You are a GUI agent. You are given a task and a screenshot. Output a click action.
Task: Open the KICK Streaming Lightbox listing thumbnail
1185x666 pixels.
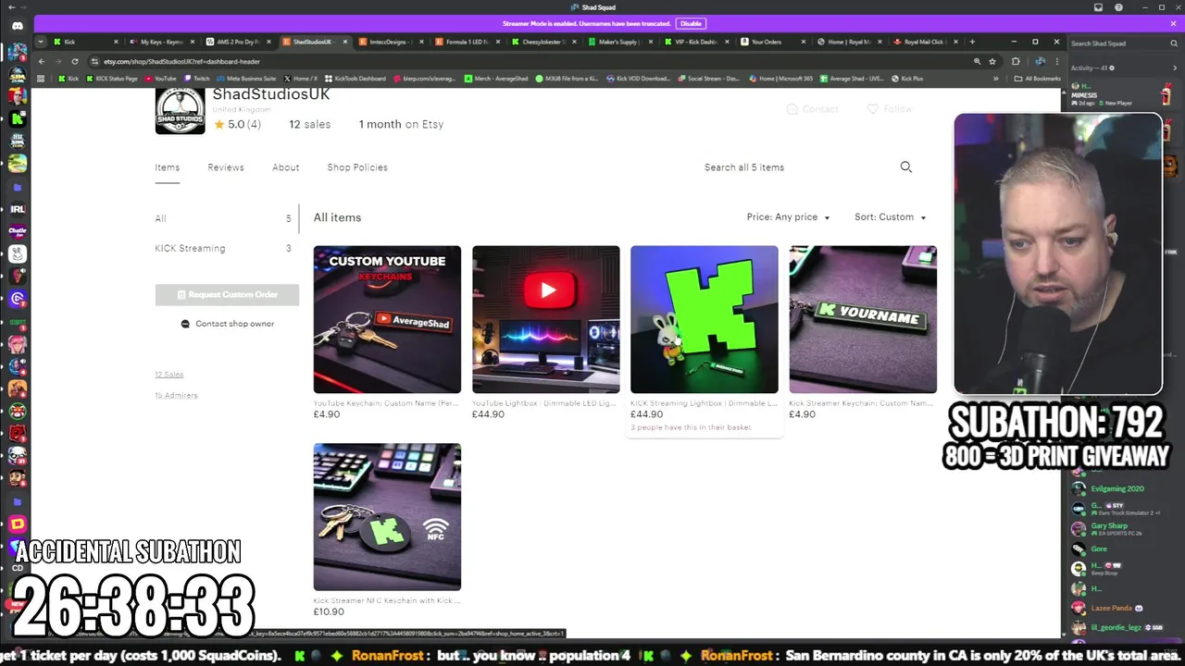tap(705, 319)
